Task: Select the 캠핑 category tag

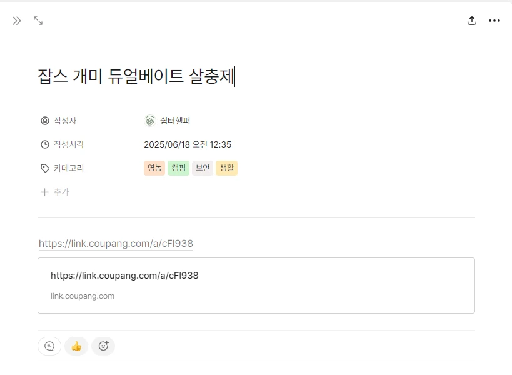Action: [178, 168]
